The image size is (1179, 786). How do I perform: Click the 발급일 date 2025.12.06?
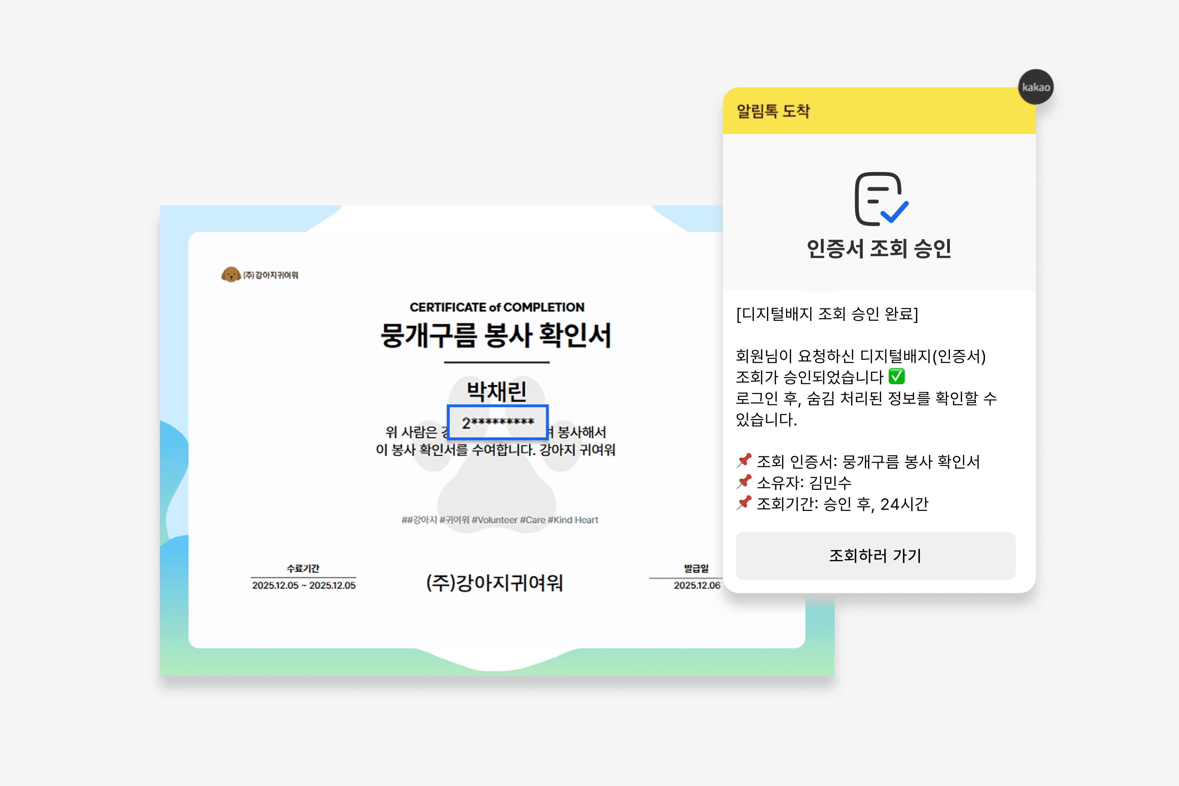tap(696, 585)
